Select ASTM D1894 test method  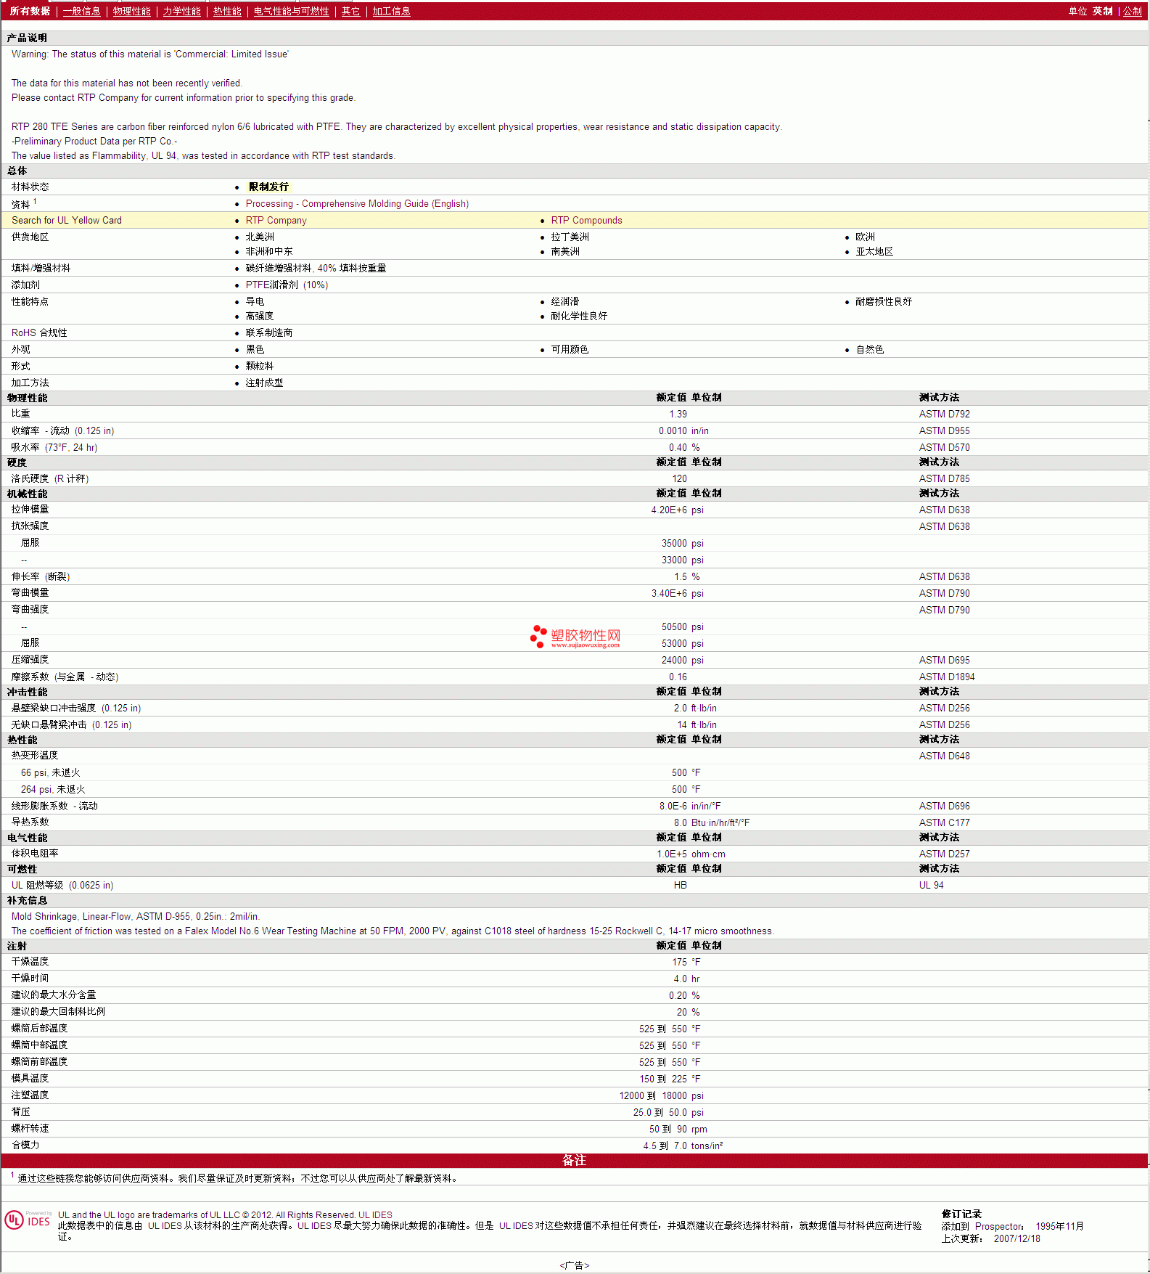[x=946, y=677]
